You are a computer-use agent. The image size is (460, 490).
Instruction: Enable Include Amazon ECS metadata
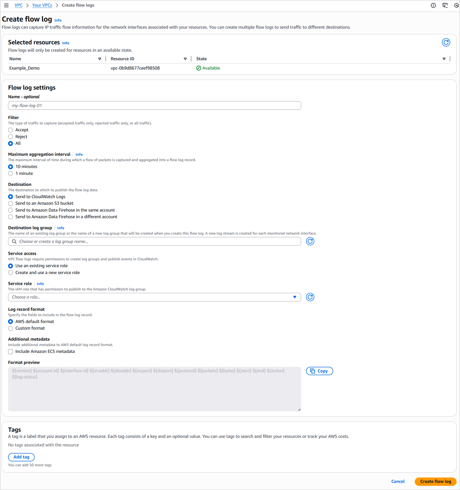[x=11, y=352]
